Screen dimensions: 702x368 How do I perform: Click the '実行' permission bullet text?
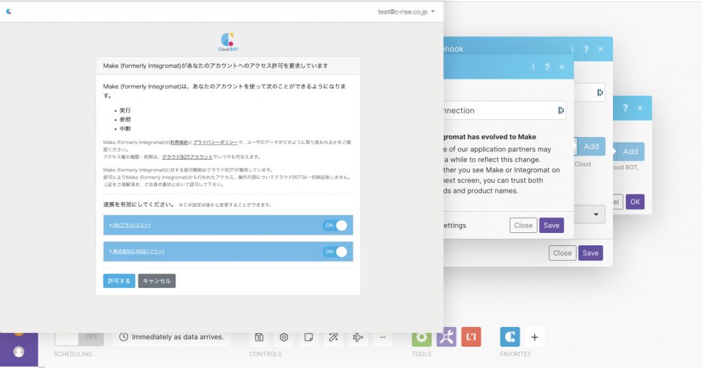click(x=125, y=110)
